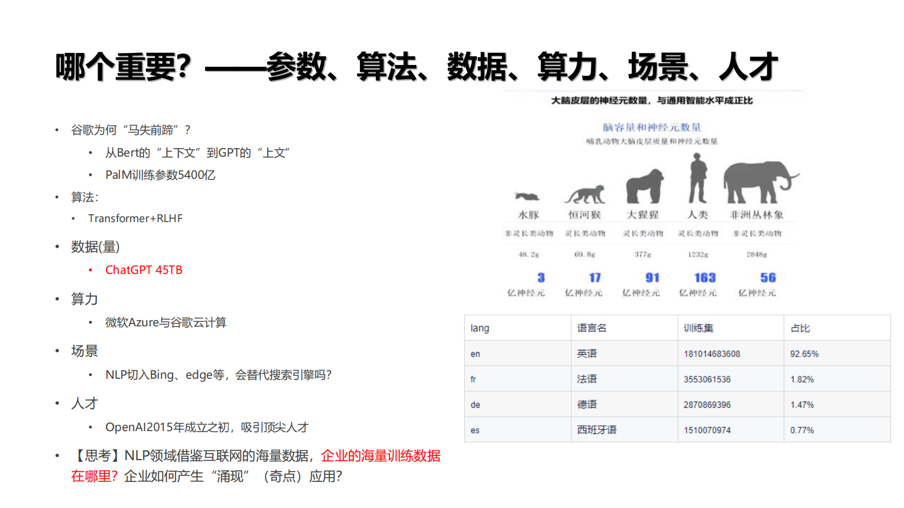
Task: Click the blue number 17 neuron count
Action: 595,277
